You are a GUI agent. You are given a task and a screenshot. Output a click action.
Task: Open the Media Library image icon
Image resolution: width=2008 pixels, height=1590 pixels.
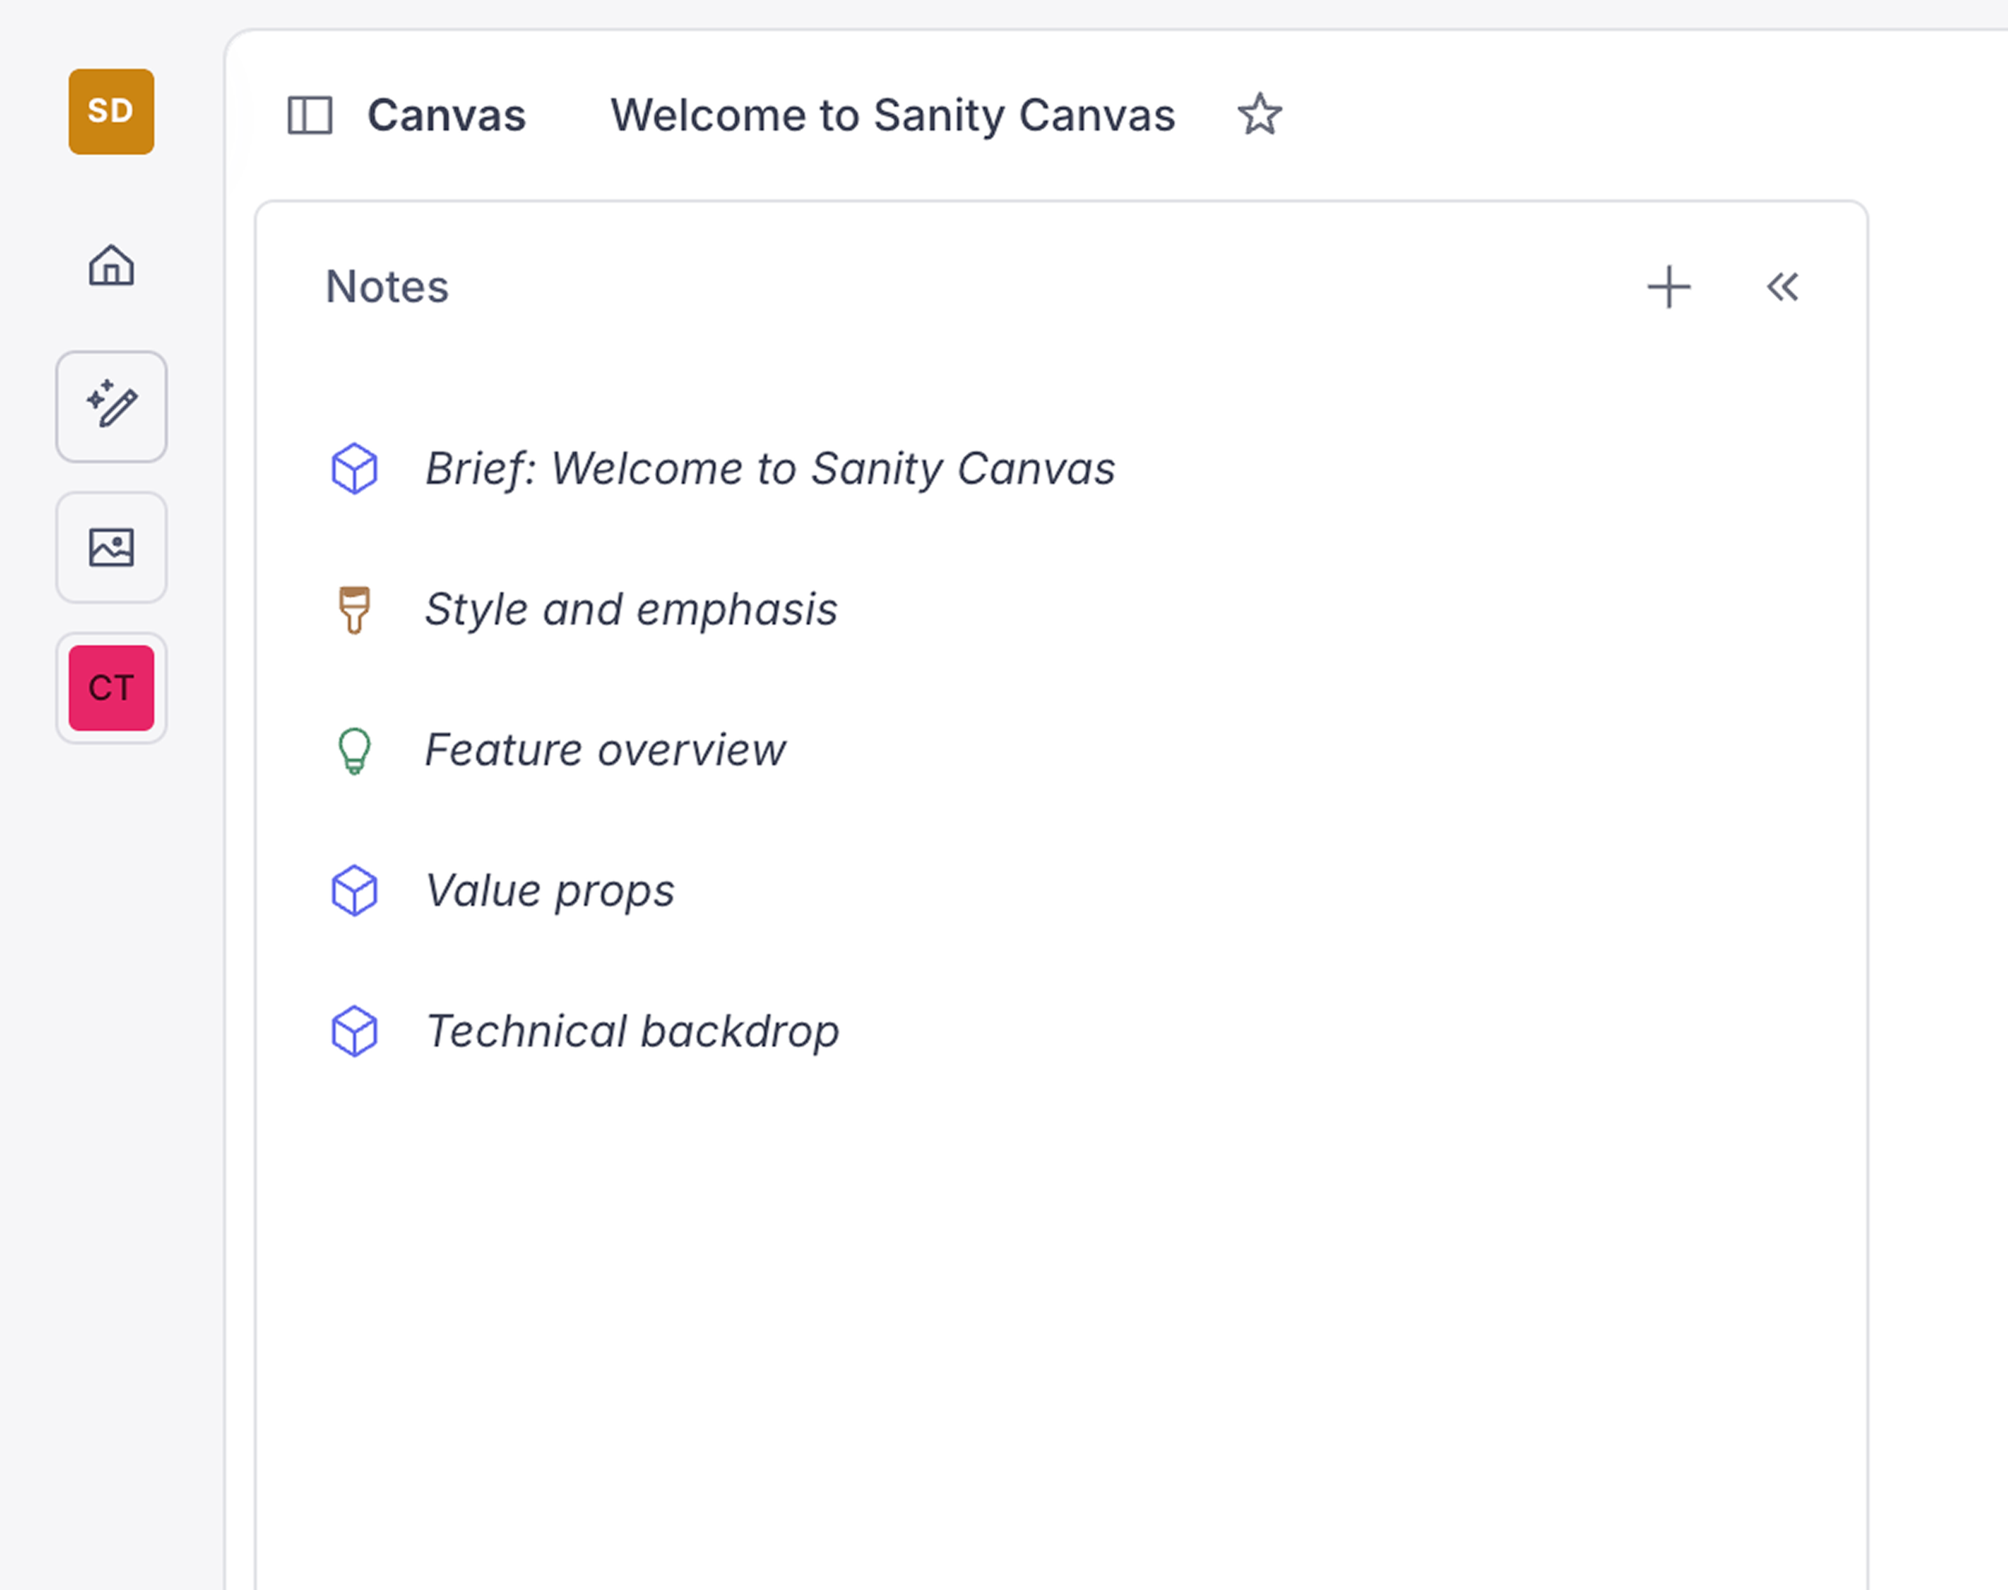[x=111, y=547]
